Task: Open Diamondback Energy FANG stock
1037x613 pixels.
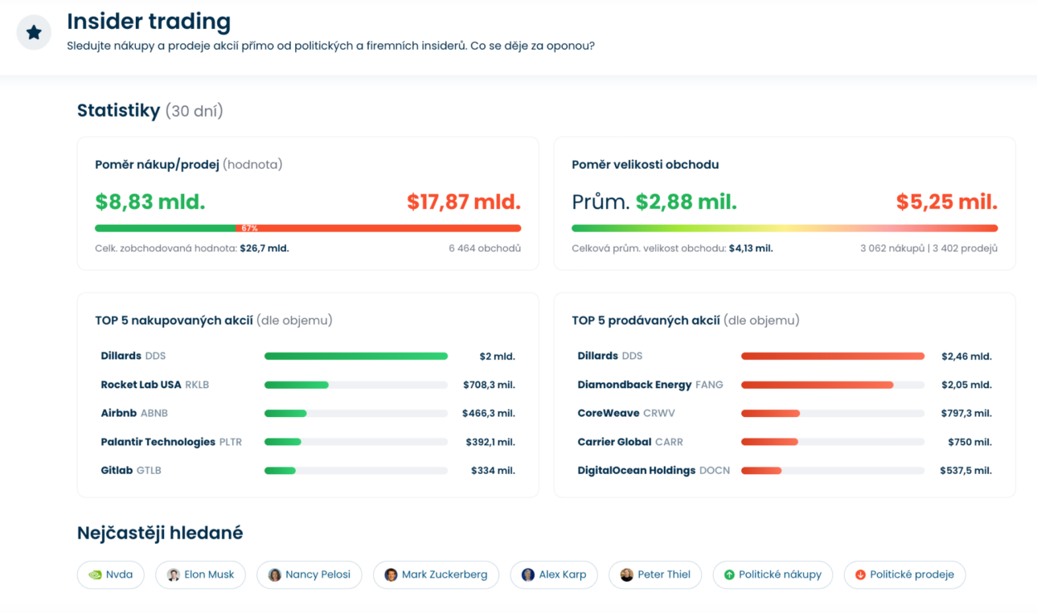Action: (x=650, y=385)
